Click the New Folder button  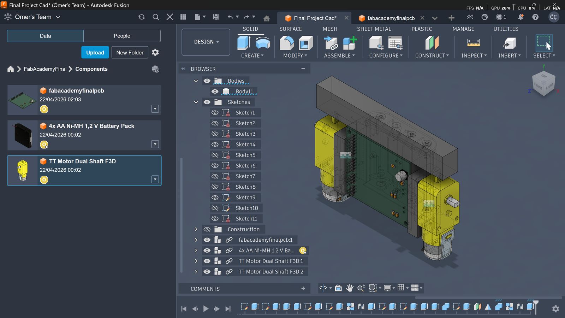pyautogui.click(x=130, y=52)
